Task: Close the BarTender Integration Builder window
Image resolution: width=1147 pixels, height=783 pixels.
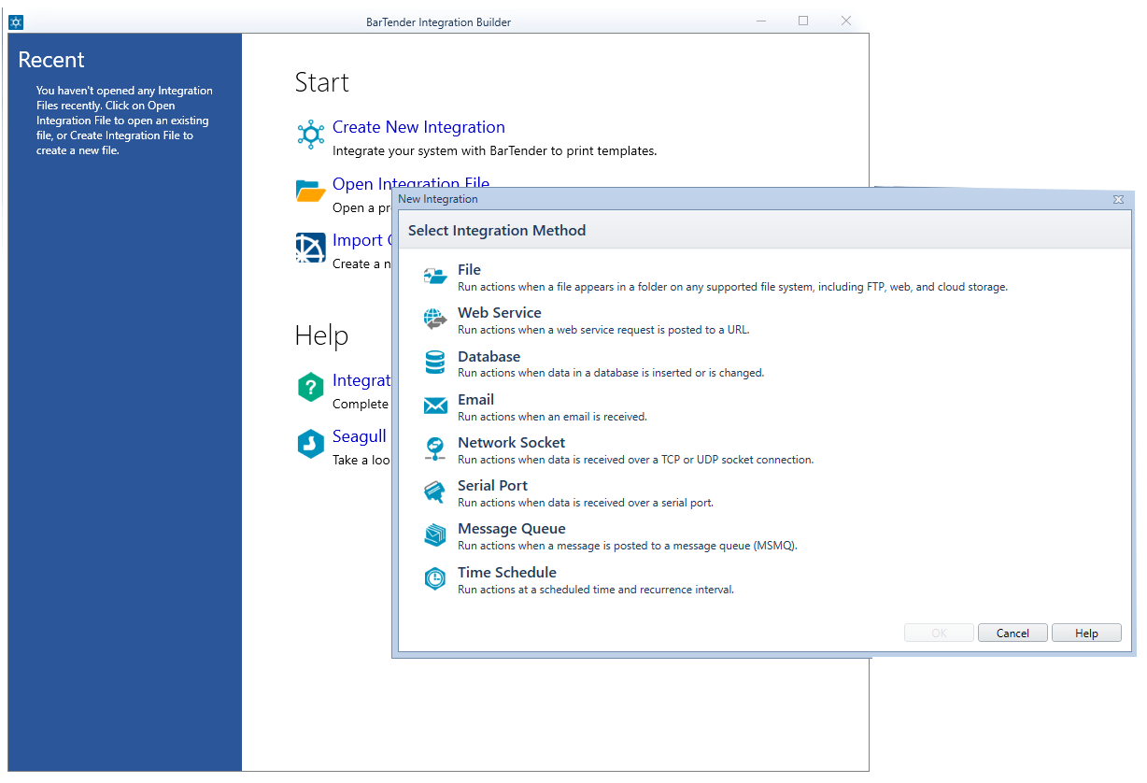Action: pos(846,21)
